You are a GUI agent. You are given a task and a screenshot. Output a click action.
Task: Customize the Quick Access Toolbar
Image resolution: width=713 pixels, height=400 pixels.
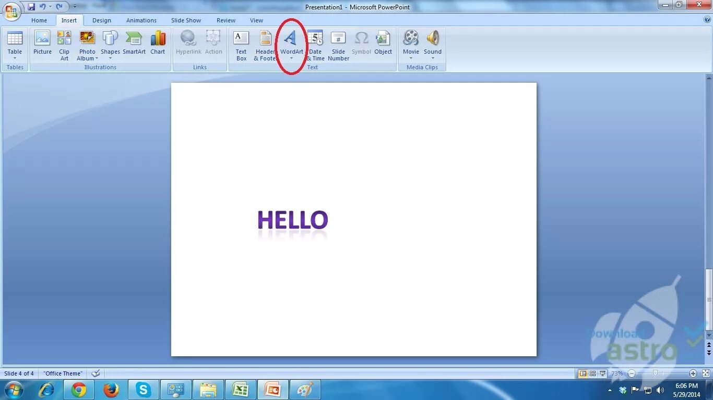[x=75, y=7]
